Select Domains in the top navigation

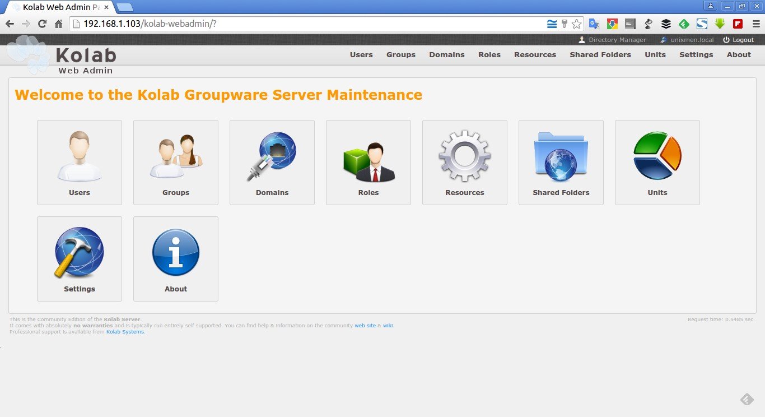tap(447, 54)
